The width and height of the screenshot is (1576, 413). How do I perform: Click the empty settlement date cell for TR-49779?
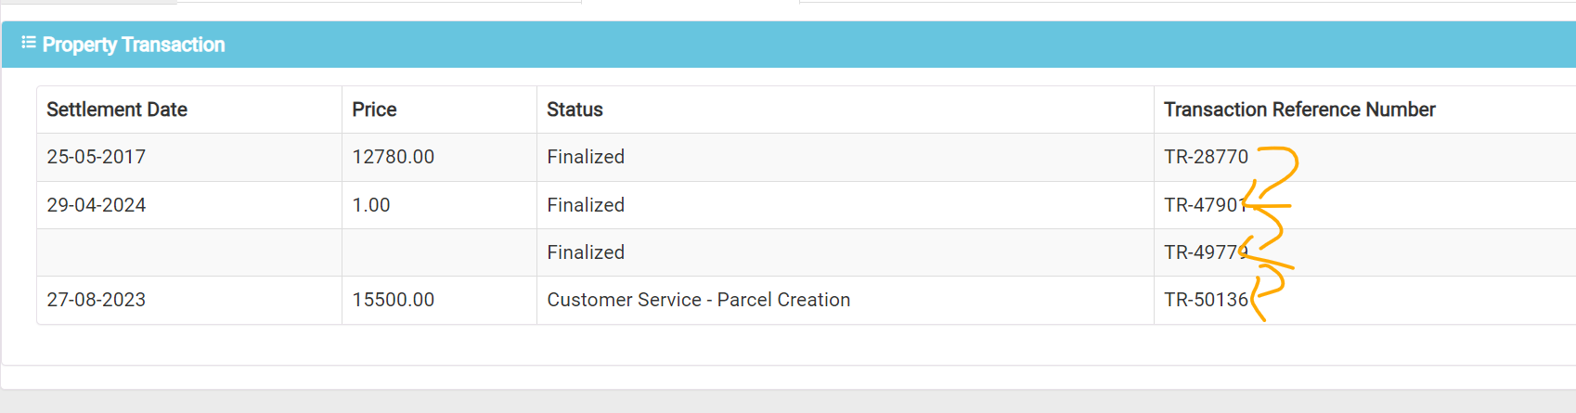pos(189,252)
